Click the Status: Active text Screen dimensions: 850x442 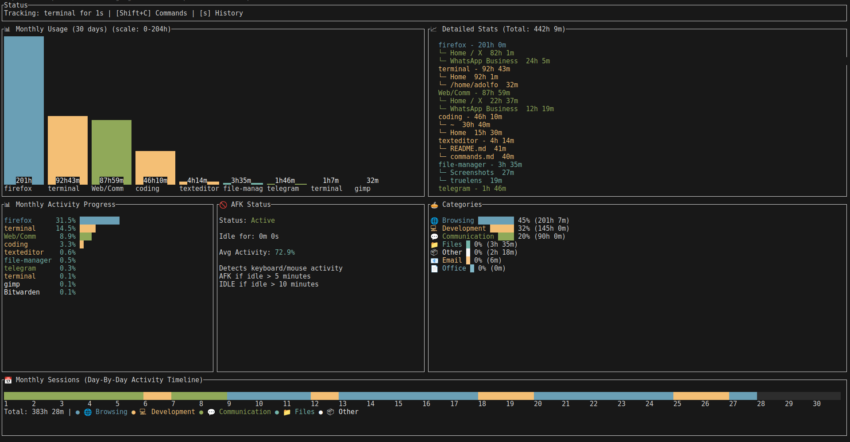(247, 221)
